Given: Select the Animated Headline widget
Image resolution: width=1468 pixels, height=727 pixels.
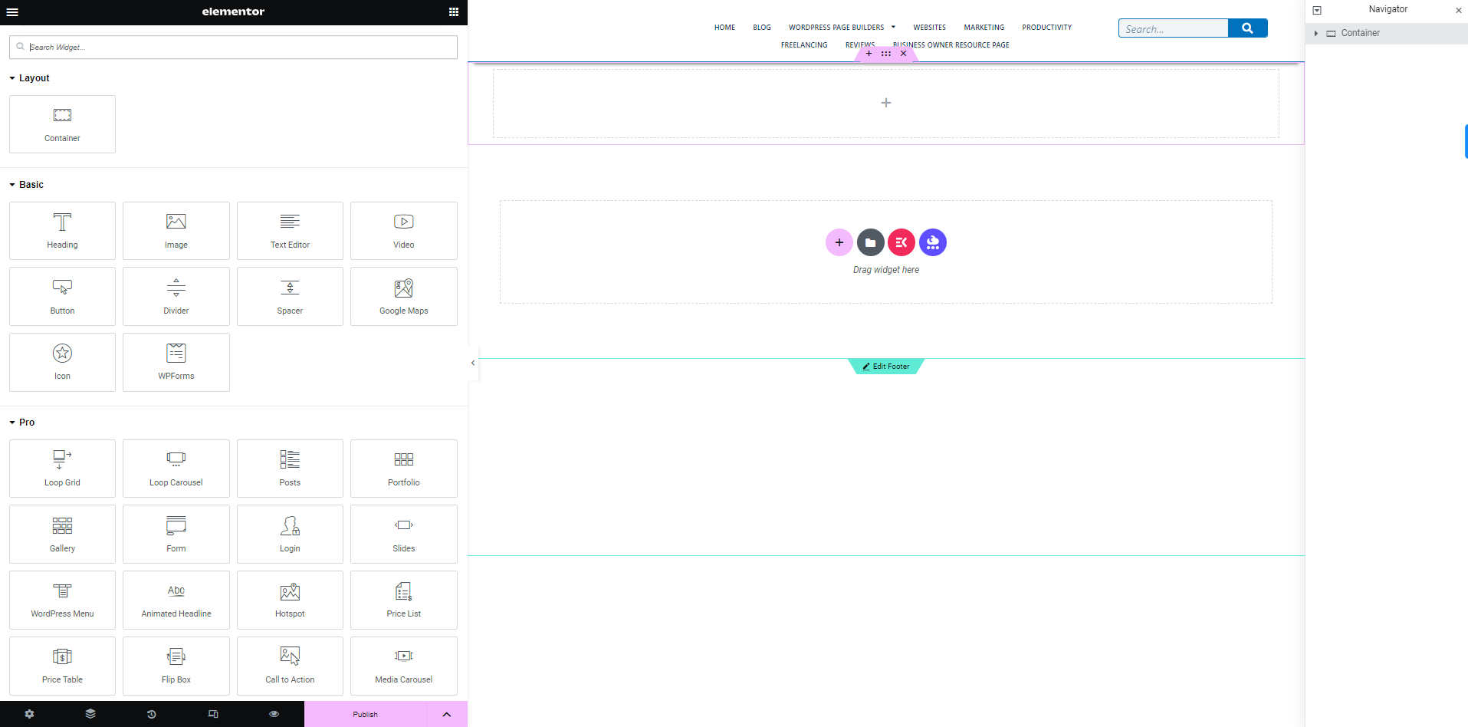Looking at the screenshot, I should pos(176,600).
